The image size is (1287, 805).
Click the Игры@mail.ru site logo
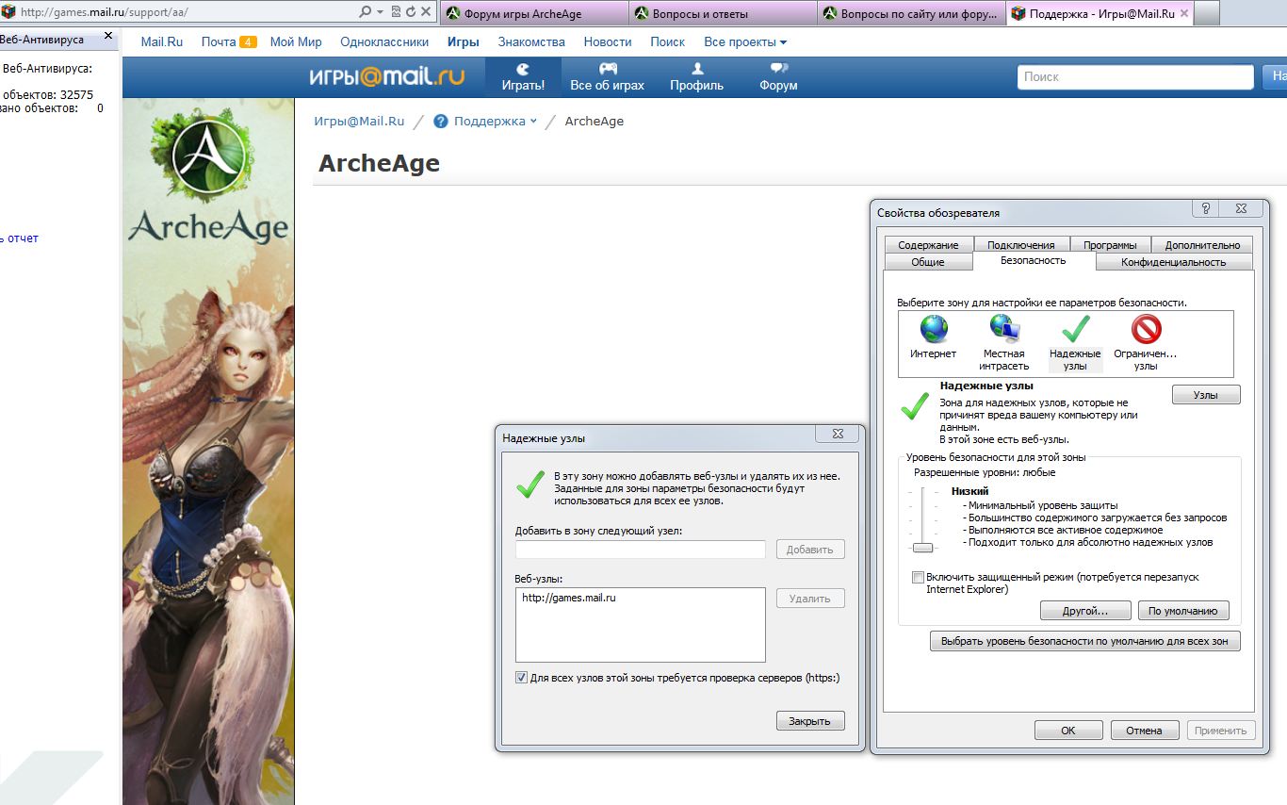[387, 76]
